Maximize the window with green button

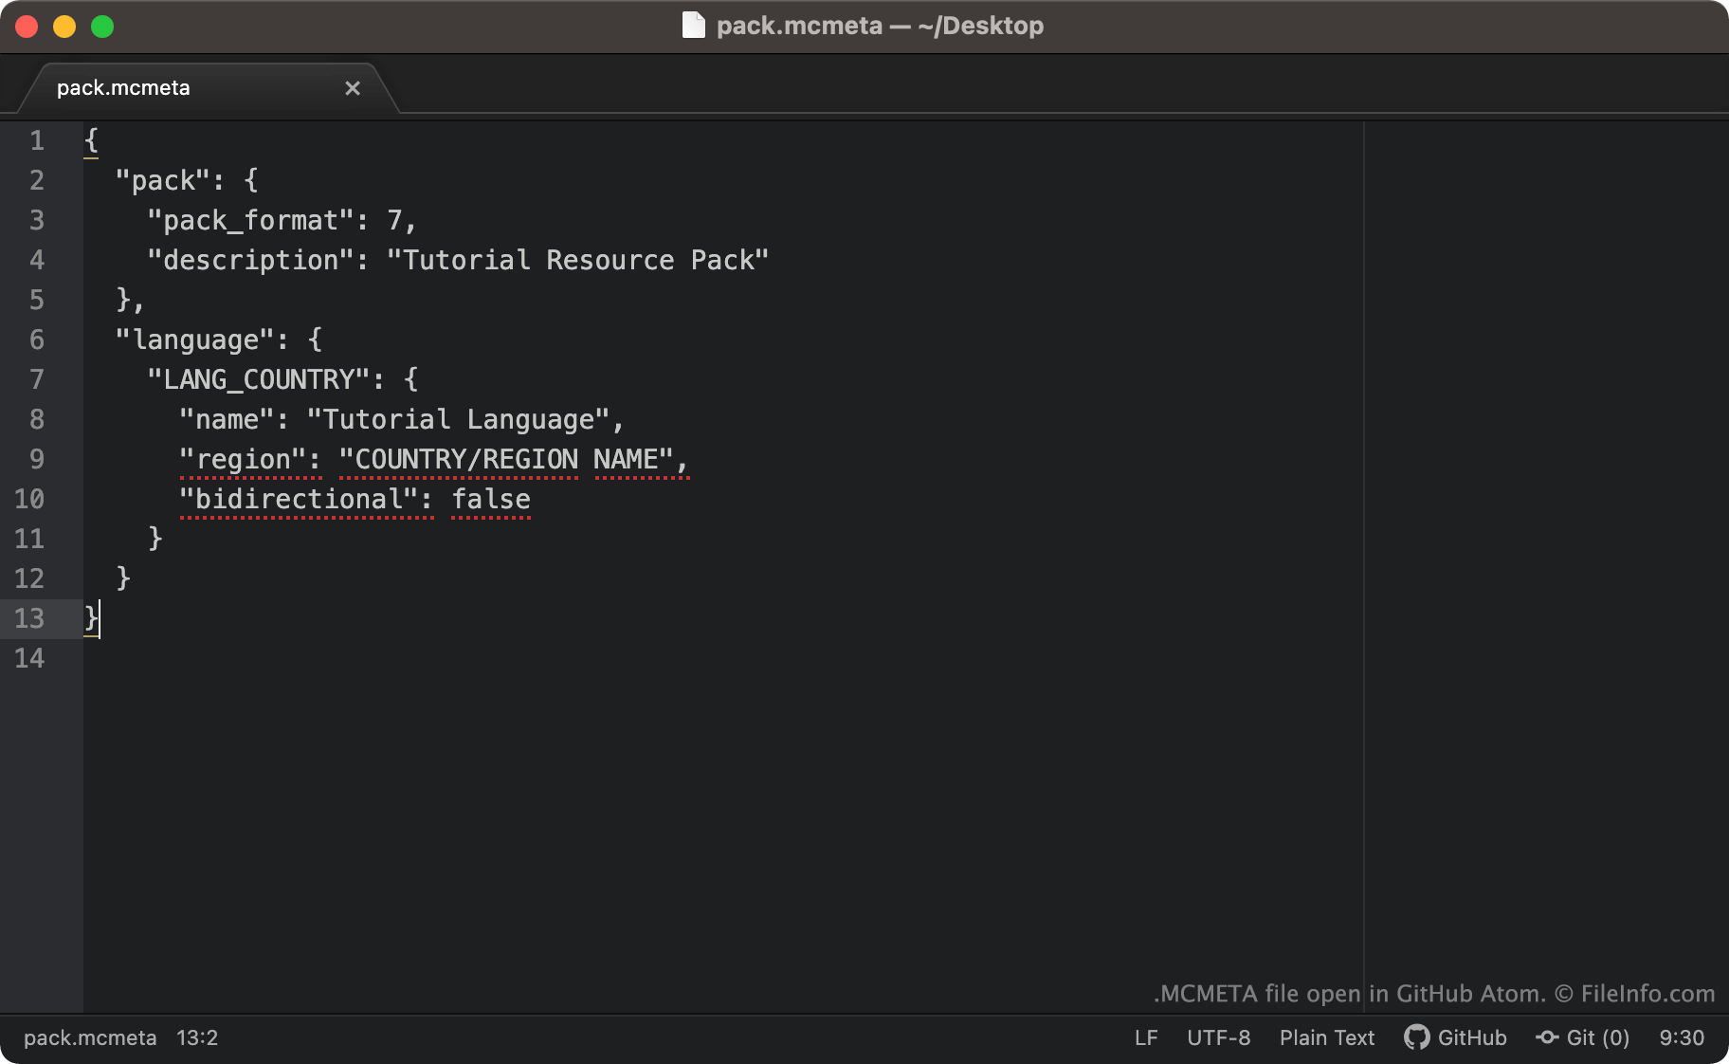pyautogui.click(x=102, y=27)
